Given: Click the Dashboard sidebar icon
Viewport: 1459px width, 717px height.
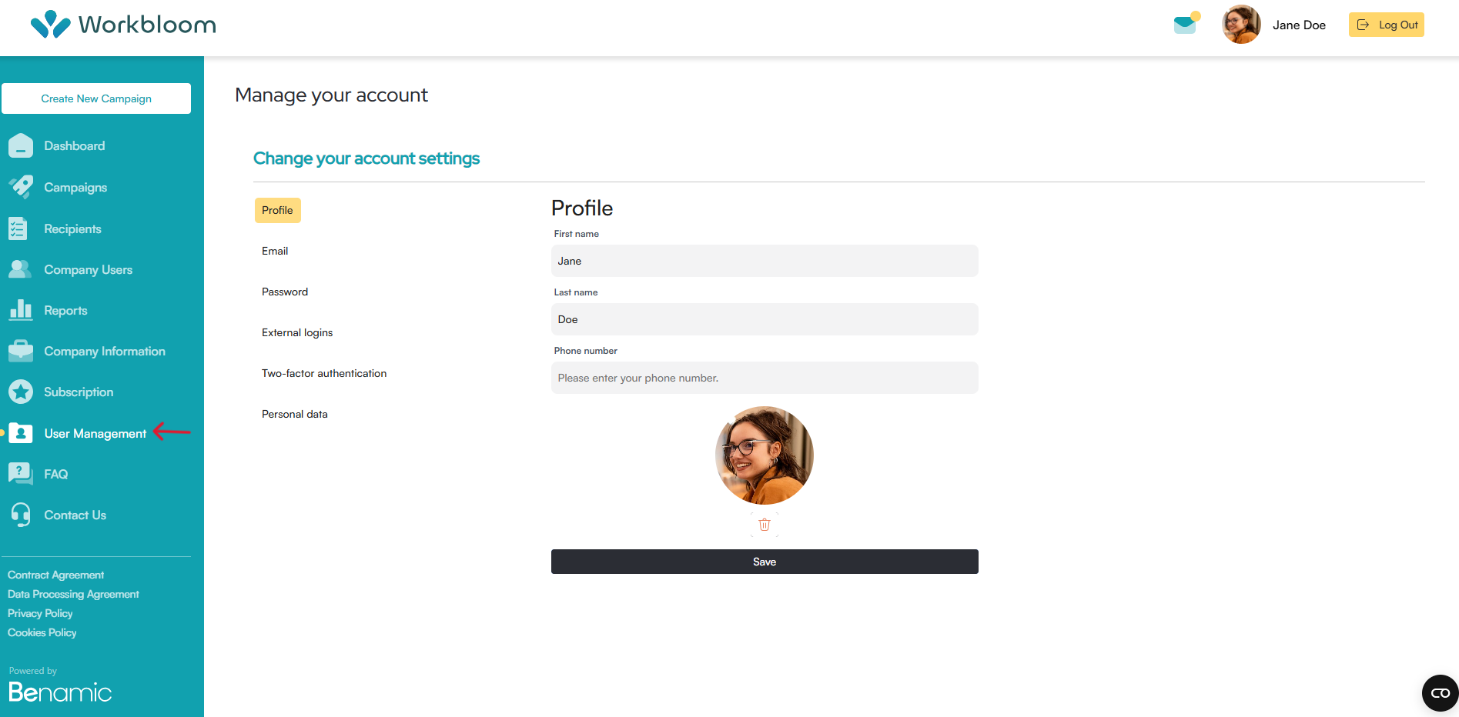Looking at the screenshot, I should 21,145.
